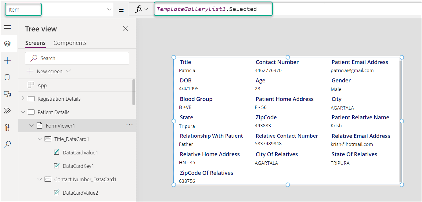Screen dimensions: 422x202
Task: Switch to the Components tab
Action: [70, 43]
